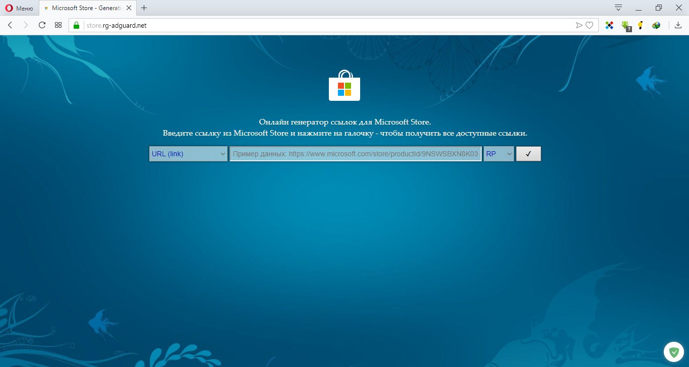
Task: Click the text 'Онлайн генератор ссылок для Microsoft Store.'
Action: (345, 122)
